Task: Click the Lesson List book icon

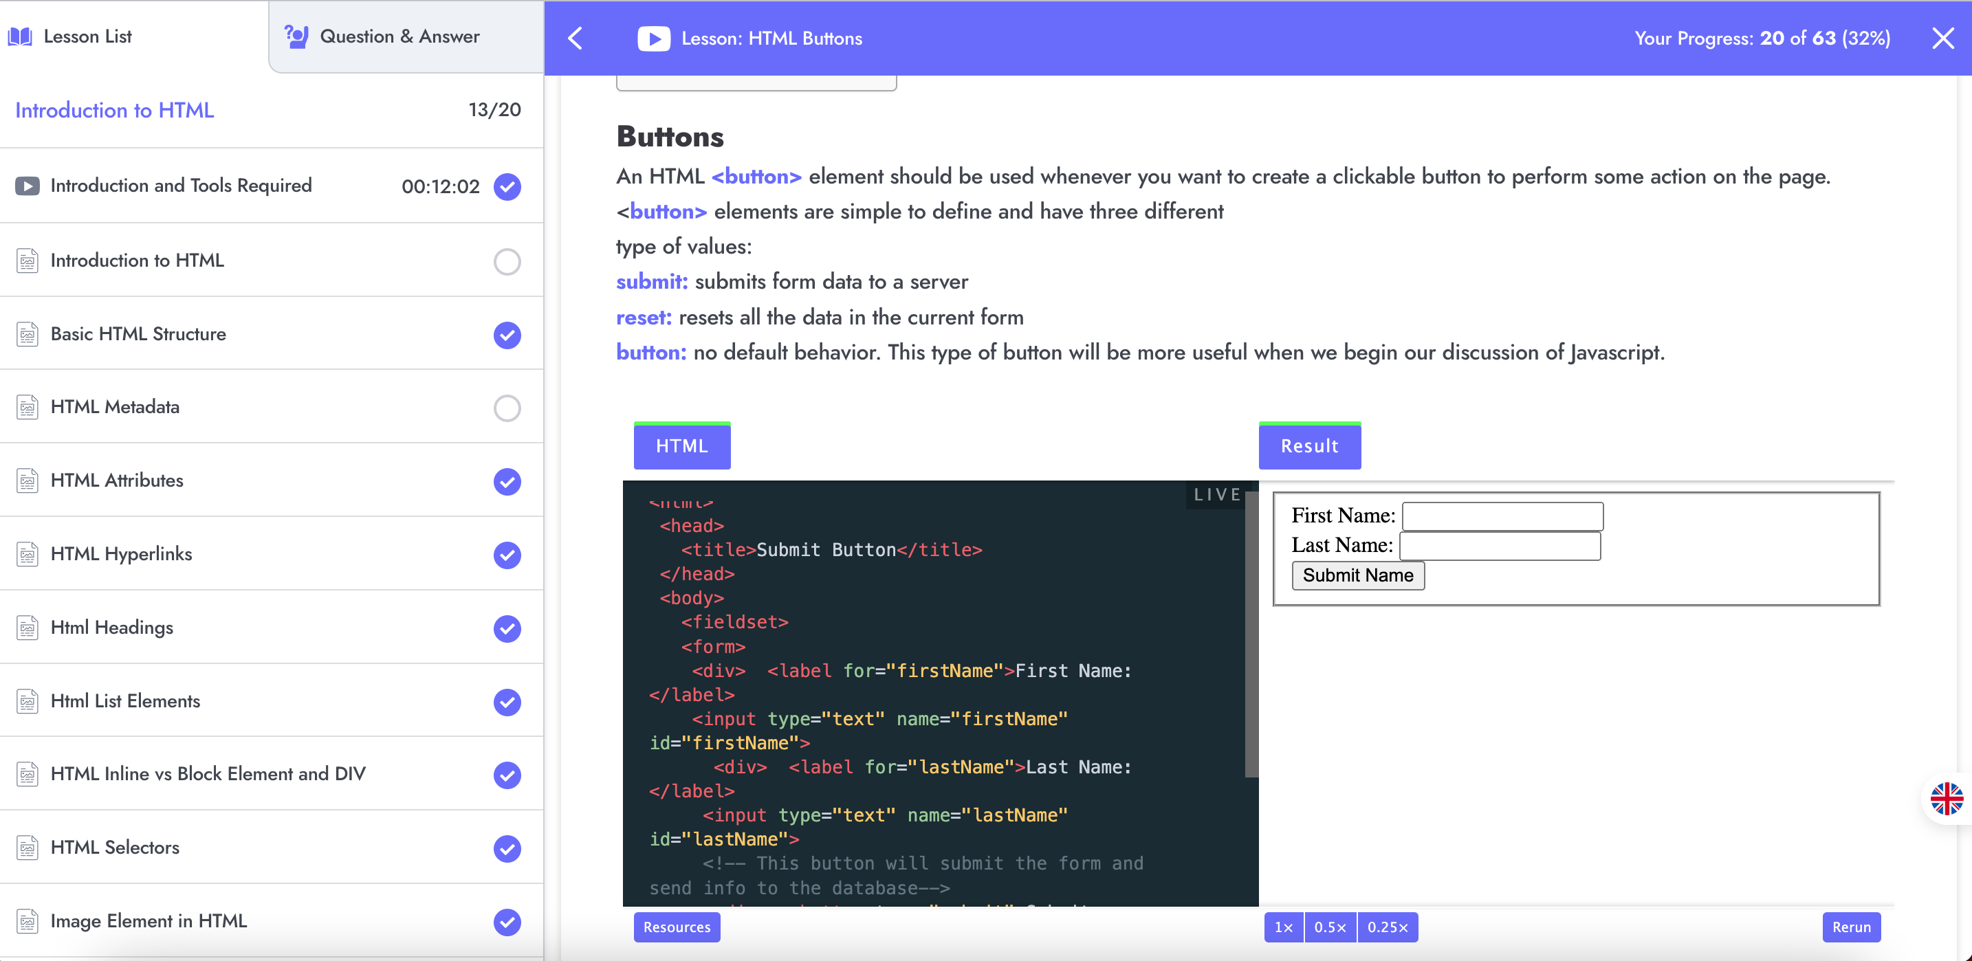Action: point(20,36)
